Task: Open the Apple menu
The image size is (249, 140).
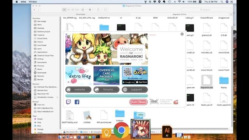Action: pos(16,2)
